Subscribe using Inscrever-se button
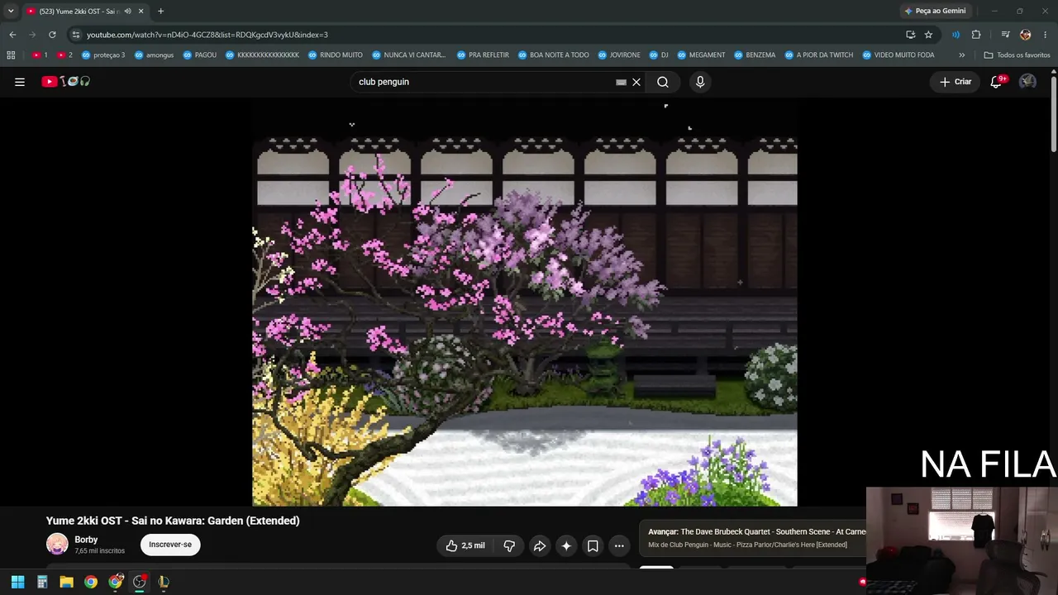 click(x=170, y=545)
